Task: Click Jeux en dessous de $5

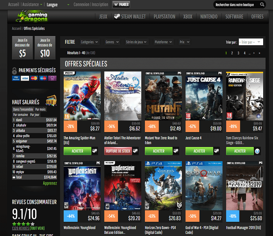Action: point(22,48)
